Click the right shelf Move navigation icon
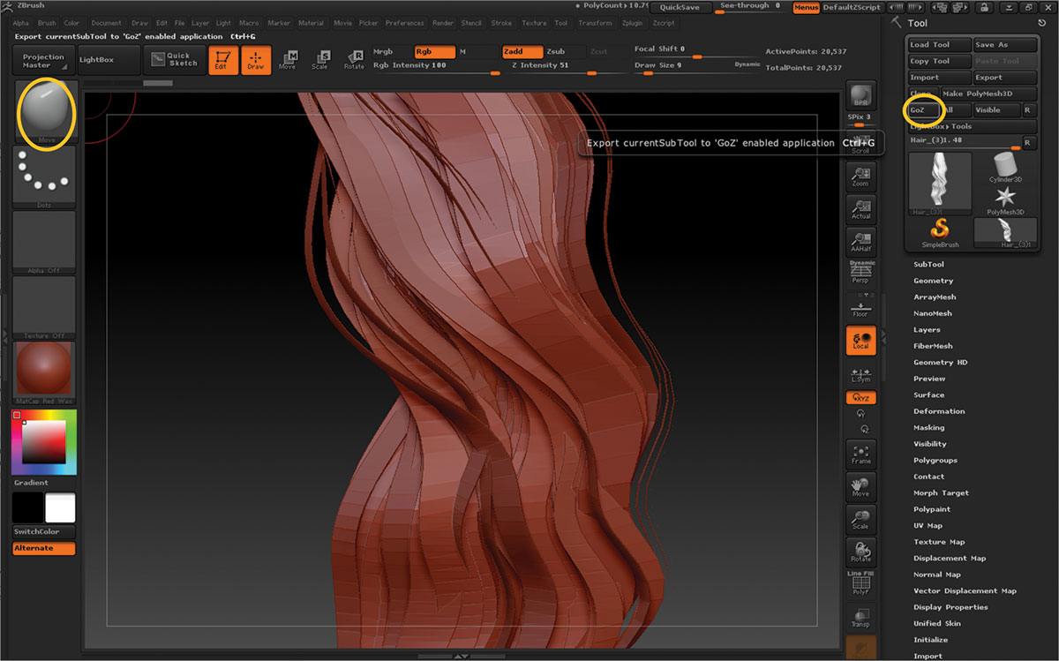The image size is (1059, 661). [x=860, y=485]
